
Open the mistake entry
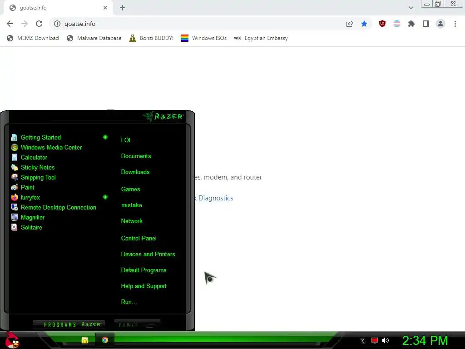pyautogui.click(x=131, y=205)
